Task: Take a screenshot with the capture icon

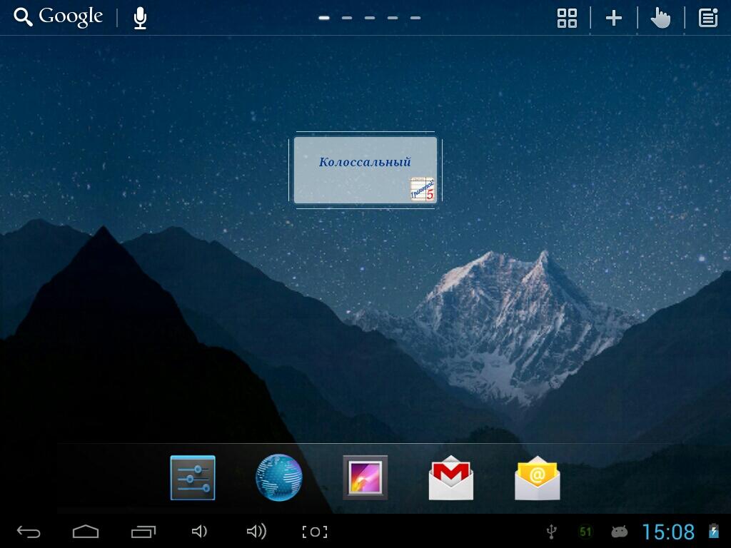Action: coord(315,532)
